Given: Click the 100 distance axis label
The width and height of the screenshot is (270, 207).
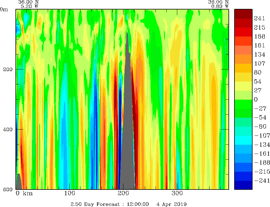Looking at the screenshot, I should click(70, 193).
